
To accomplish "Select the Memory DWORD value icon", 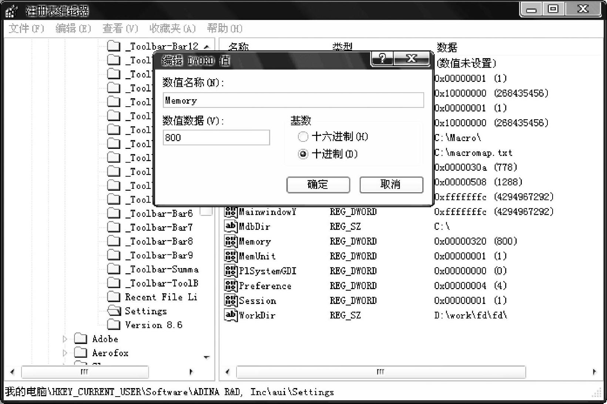I will tap(231, 241).
